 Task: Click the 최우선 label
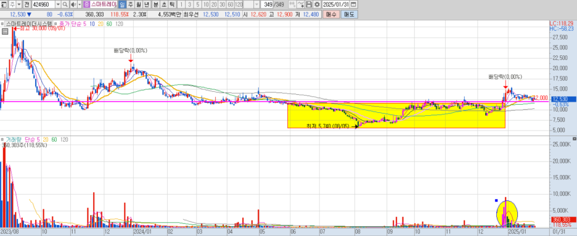point(191,14)
